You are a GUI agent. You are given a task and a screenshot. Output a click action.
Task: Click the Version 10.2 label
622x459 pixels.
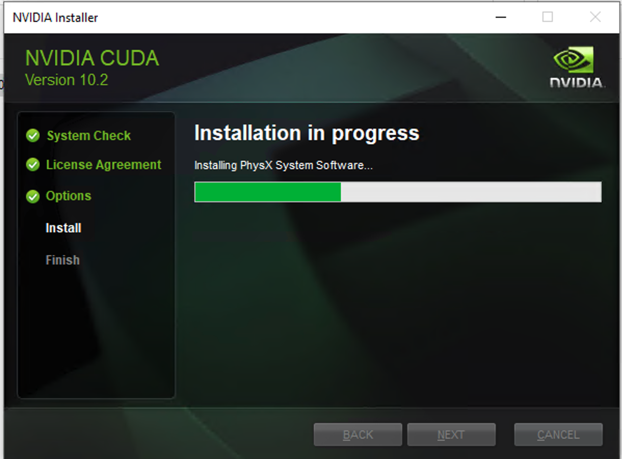(66, 80)
